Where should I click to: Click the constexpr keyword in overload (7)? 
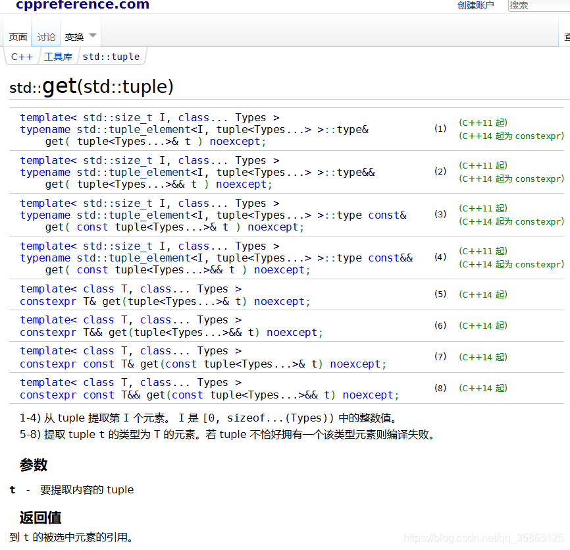tap(48, 364)
